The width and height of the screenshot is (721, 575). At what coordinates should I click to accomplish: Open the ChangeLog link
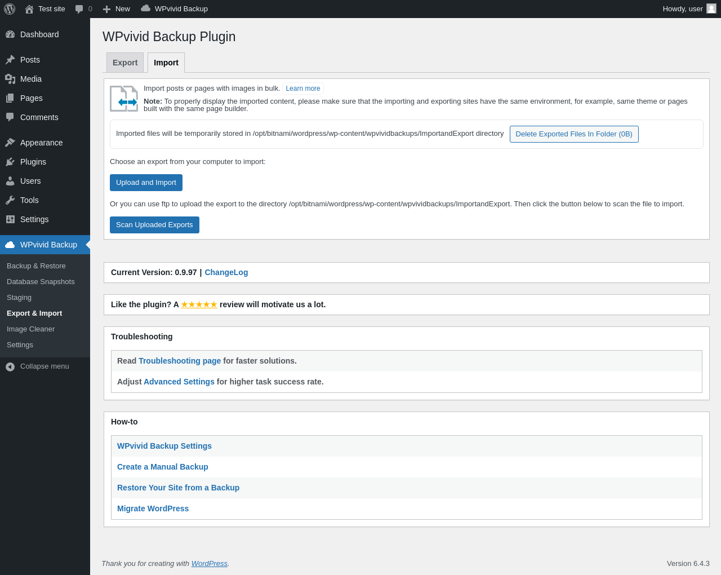(226, 272)
